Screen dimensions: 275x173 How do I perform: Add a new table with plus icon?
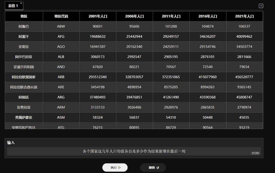[261, 6]
